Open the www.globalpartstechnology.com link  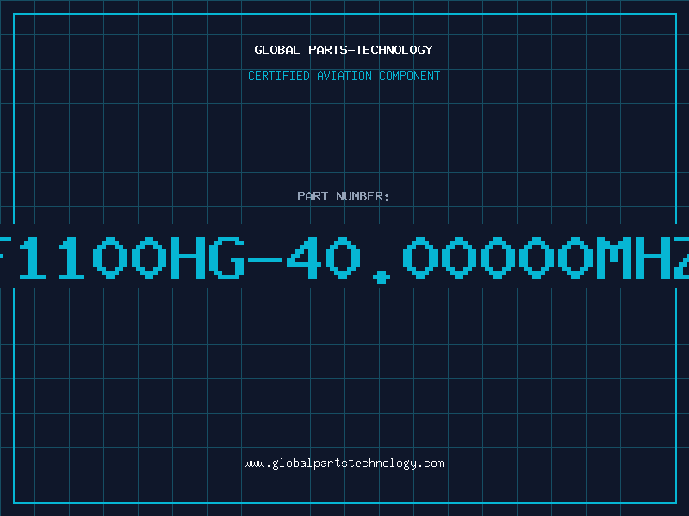coord(344,464)
